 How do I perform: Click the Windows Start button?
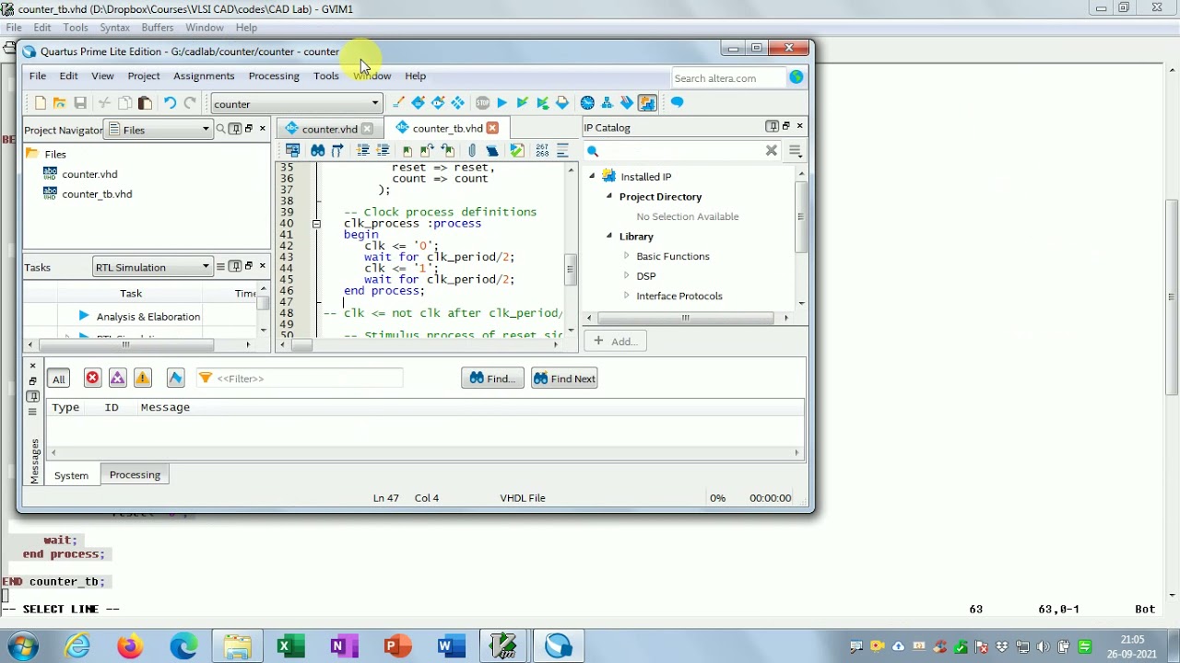coord(21,646)
